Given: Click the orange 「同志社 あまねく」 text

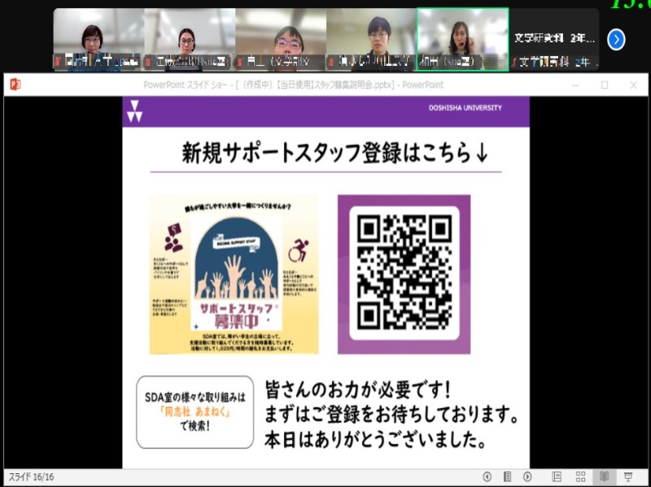Looking at the screenshot, I should [x=194, y=412].
